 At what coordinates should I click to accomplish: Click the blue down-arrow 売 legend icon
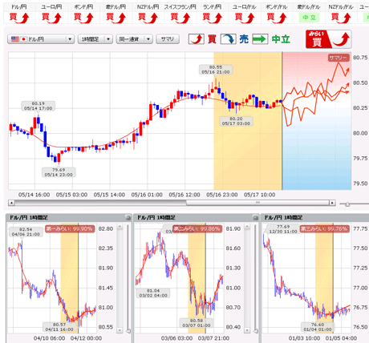[228, 39]
